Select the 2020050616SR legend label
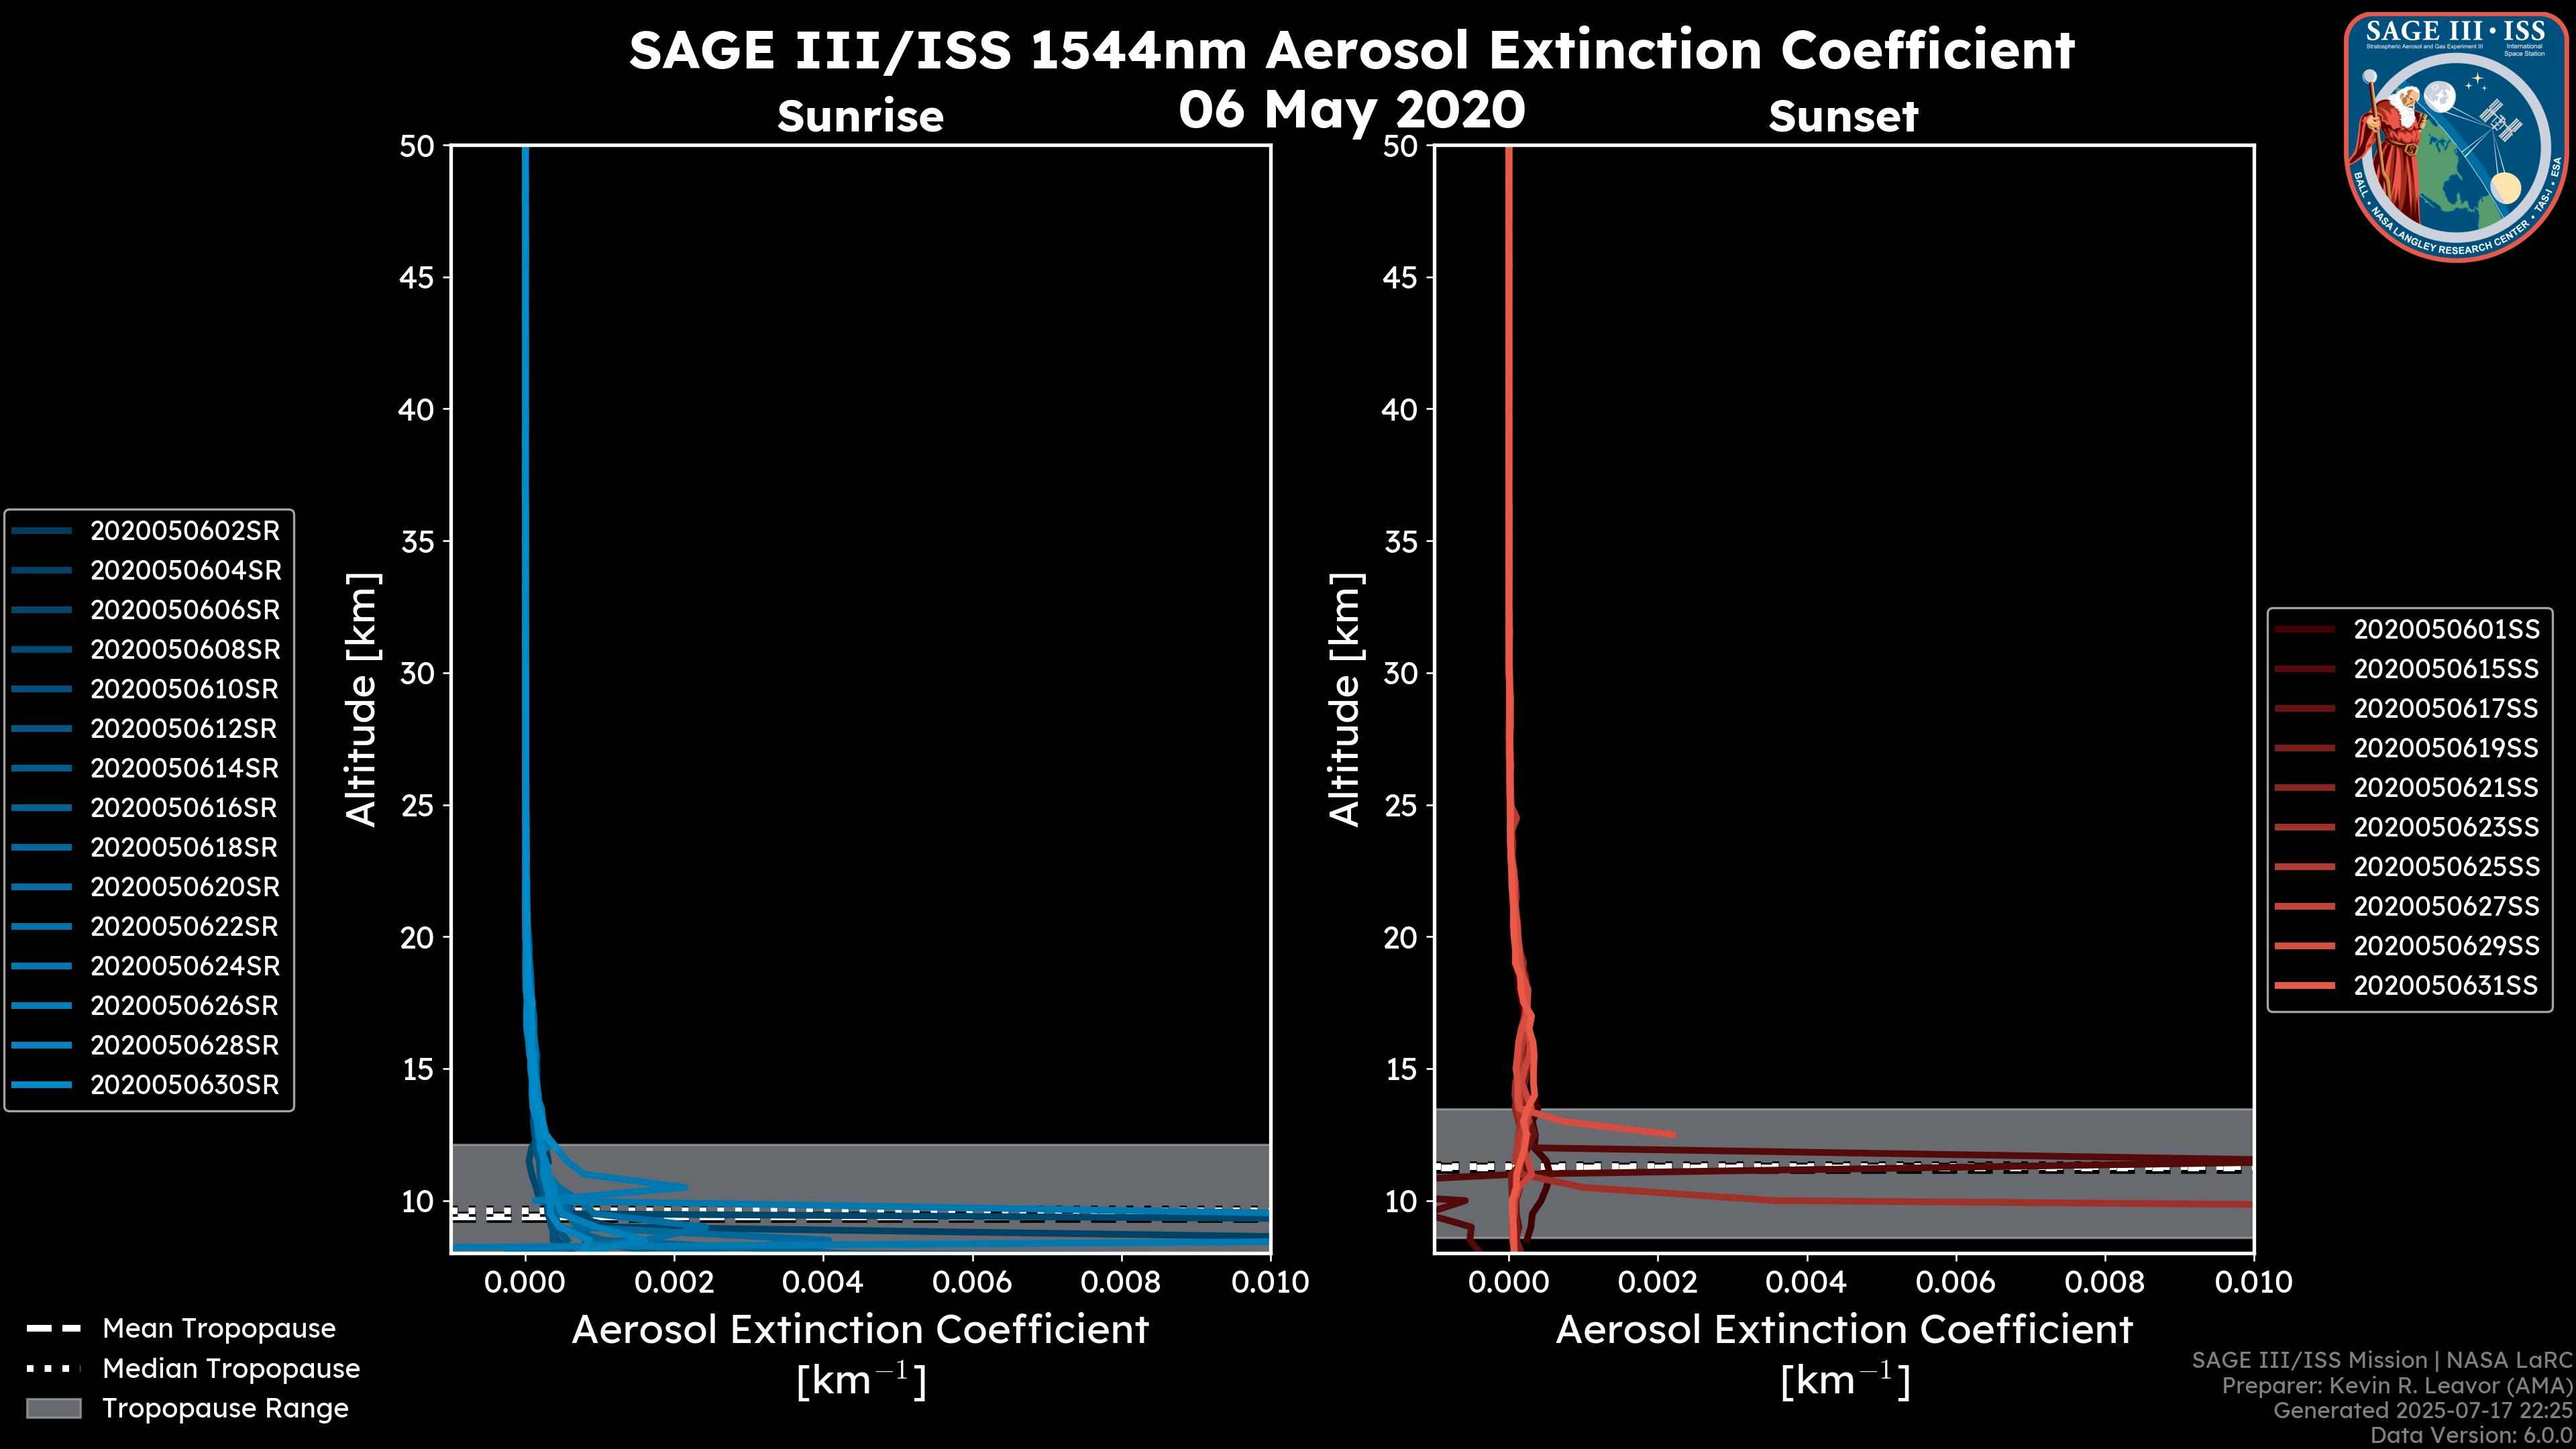 (185, 808)
